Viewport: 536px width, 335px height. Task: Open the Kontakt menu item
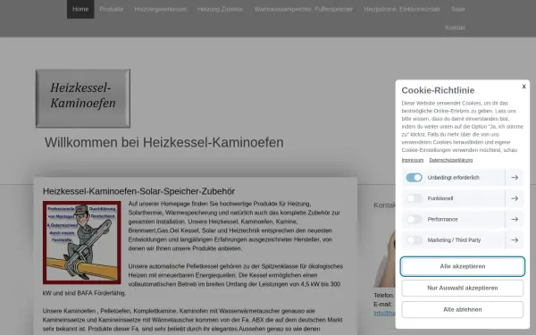(x=455, y=28)
